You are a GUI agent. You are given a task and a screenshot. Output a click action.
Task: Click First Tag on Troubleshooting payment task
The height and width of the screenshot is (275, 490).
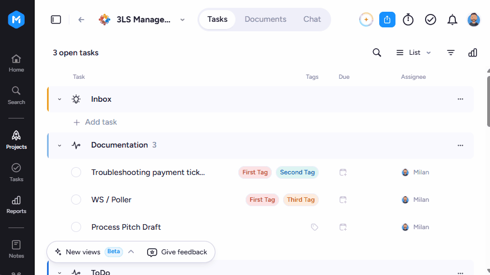[255, 172]
